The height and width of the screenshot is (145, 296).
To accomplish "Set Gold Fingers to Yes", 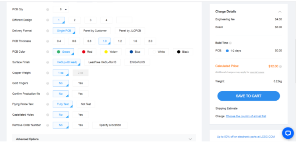I will pyautogui.click(x=80, y=83).
